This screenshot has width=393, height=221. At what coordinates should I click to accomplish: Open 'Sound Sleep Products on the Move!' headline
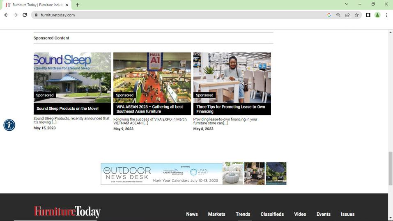point(67,108)
